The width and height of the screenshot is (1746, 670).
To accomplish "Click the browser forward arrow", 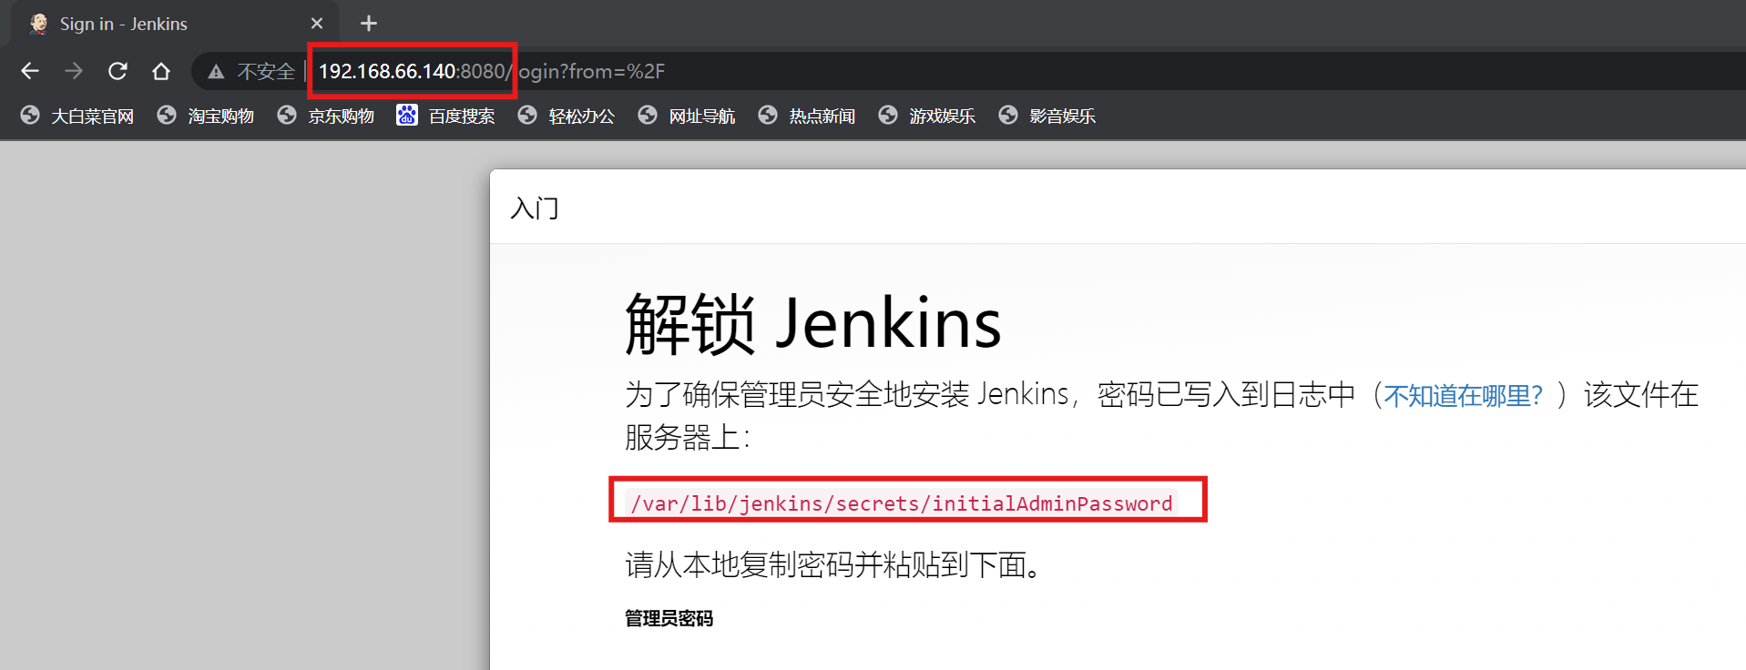I will [74, 71].
